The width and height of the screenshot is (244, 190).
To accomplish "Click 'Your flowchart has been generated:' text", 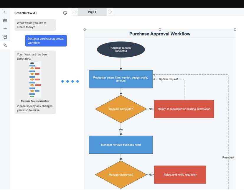I will point(33,56).
